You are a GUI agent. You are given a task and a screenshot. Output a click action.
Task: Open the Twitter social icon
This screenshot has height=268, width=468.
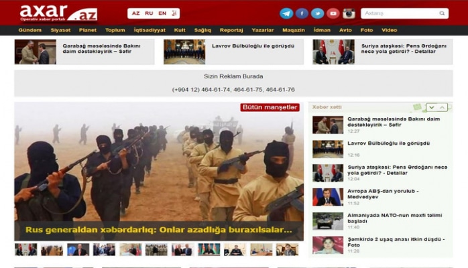[x=317, y=13]
